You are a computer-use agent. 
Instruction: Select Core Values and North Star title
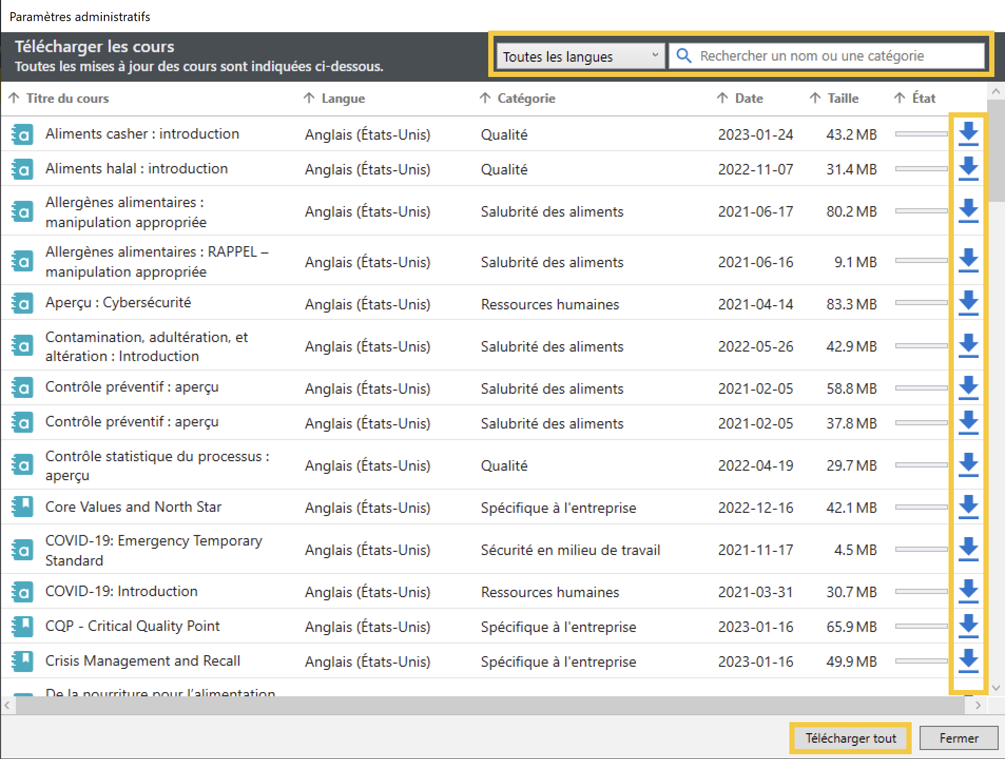[133, 507]
